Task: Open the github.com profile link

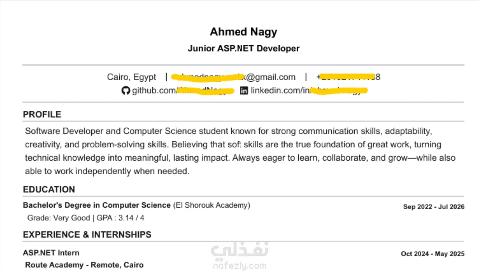Action: point(183,91)
